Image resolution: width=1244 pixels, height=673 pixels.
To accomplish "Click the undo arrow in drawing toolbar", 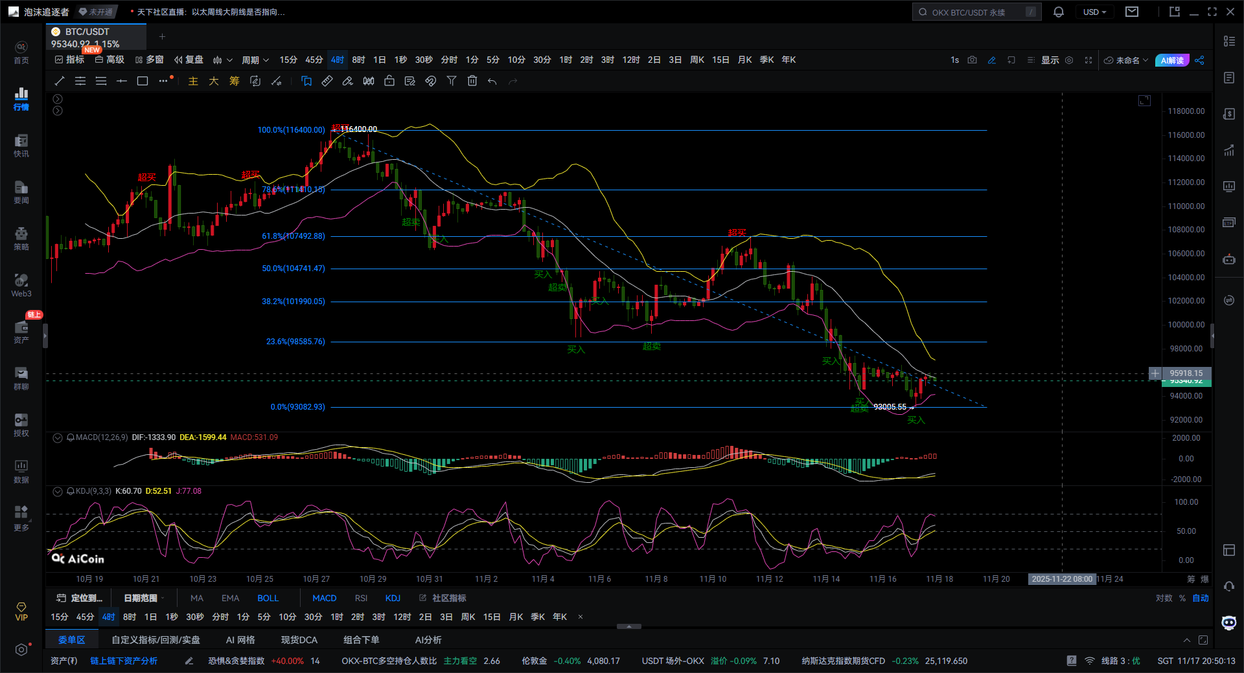I will coord(492,81).
